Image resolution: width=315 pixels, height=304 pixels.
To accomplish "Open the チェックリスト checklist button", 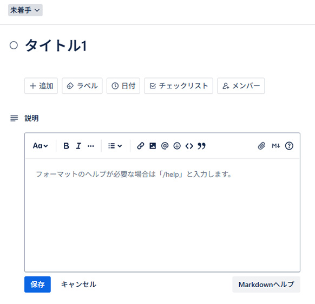I will click(179, 86).
